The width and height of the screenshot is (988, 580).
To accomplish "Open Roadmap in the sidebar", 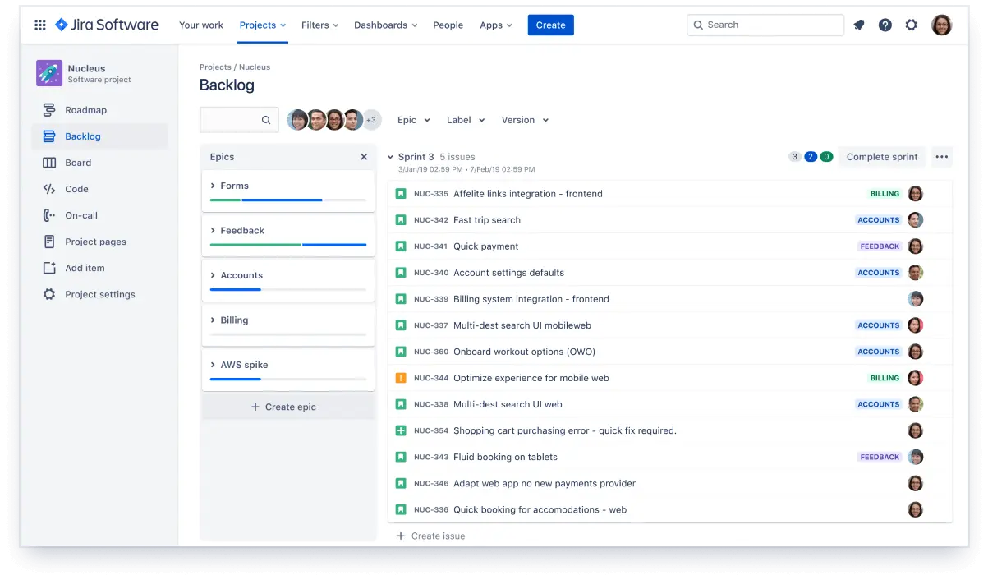I will click(x=85, y=110).
